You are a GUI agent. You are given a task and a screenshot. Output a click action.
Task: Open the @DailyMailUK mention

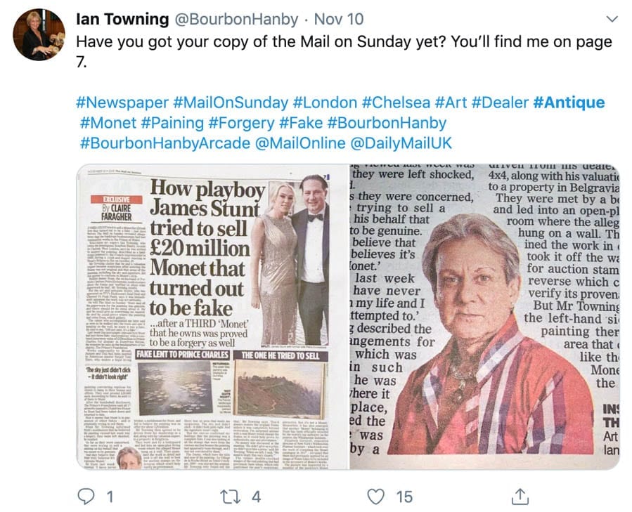[401, 143]
